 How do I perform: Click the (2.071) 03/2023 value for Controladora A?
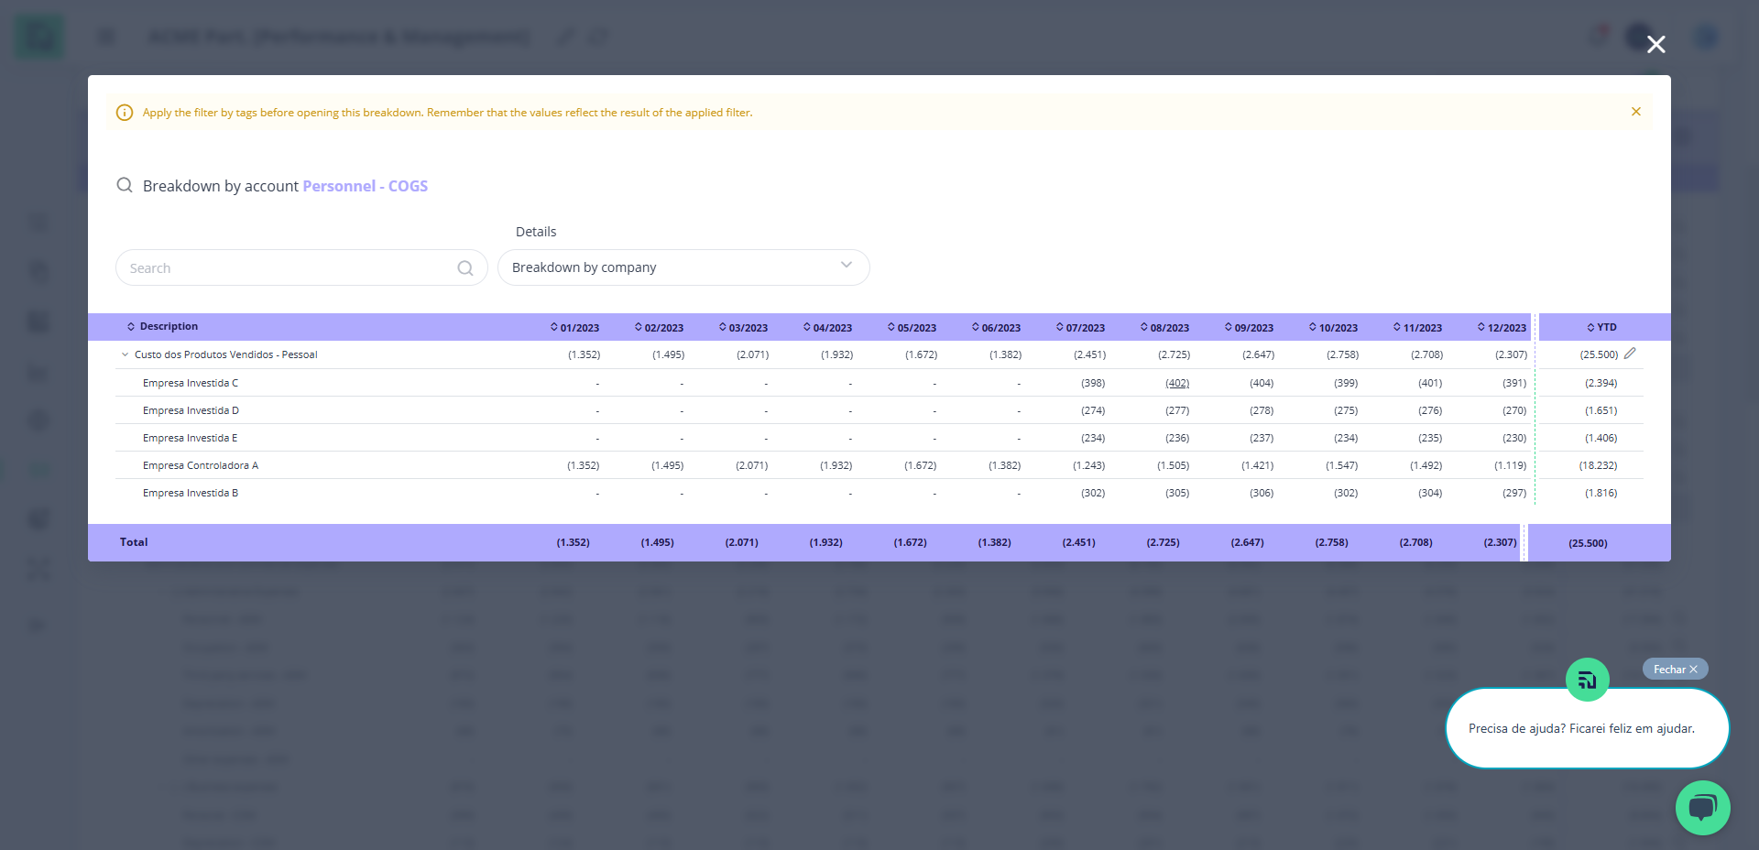pos(751,465)
